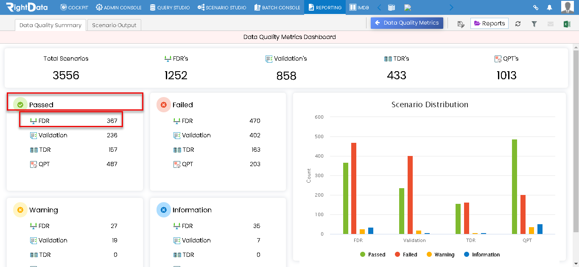
Task: Toggle the Passed legend series in chart
Action: point(372,255)
